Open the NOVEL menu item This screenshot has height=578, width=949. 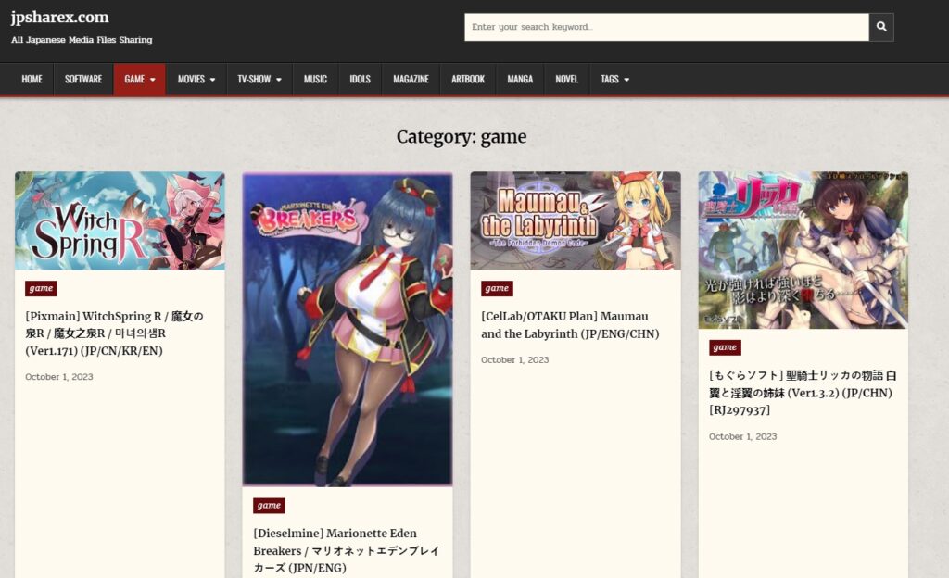pyautogui.click(x=566, y=80)
